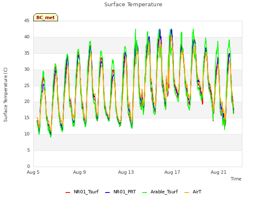Screen dimensions: 267x200
Task: Click the 5 y-axis tick label
Action: pyautogui.click(x=28, y=150)
